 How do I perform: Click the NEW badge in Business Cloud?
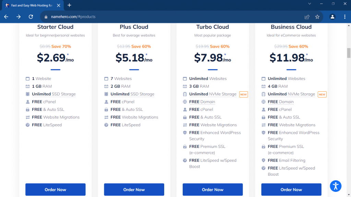pyautogui.click(x=322, y=94)
